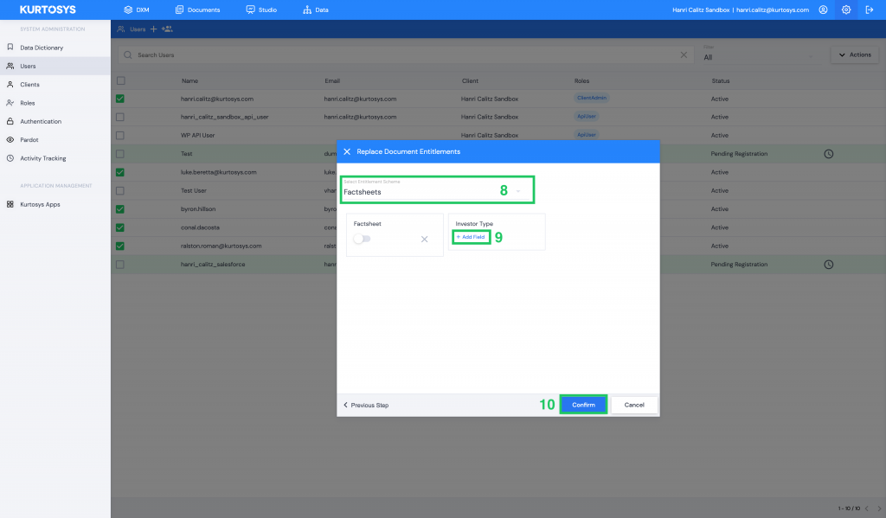Click the Confirm button
This screenshot has height=518, width=886.
[x=583, y=405]
